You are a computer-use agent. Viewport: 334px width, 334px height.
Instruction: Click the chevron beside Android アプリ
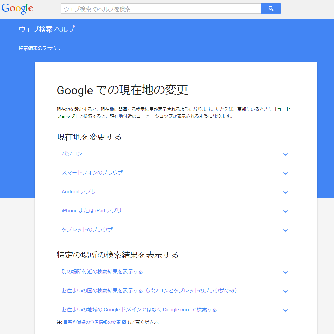286,192
